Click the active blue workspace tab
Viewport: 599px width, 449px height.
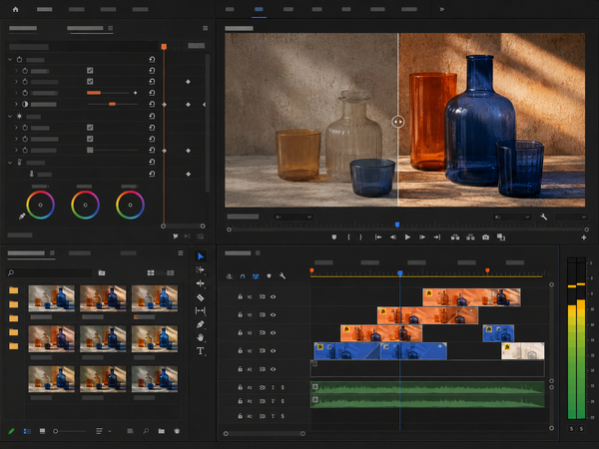(x=259, y=9)
